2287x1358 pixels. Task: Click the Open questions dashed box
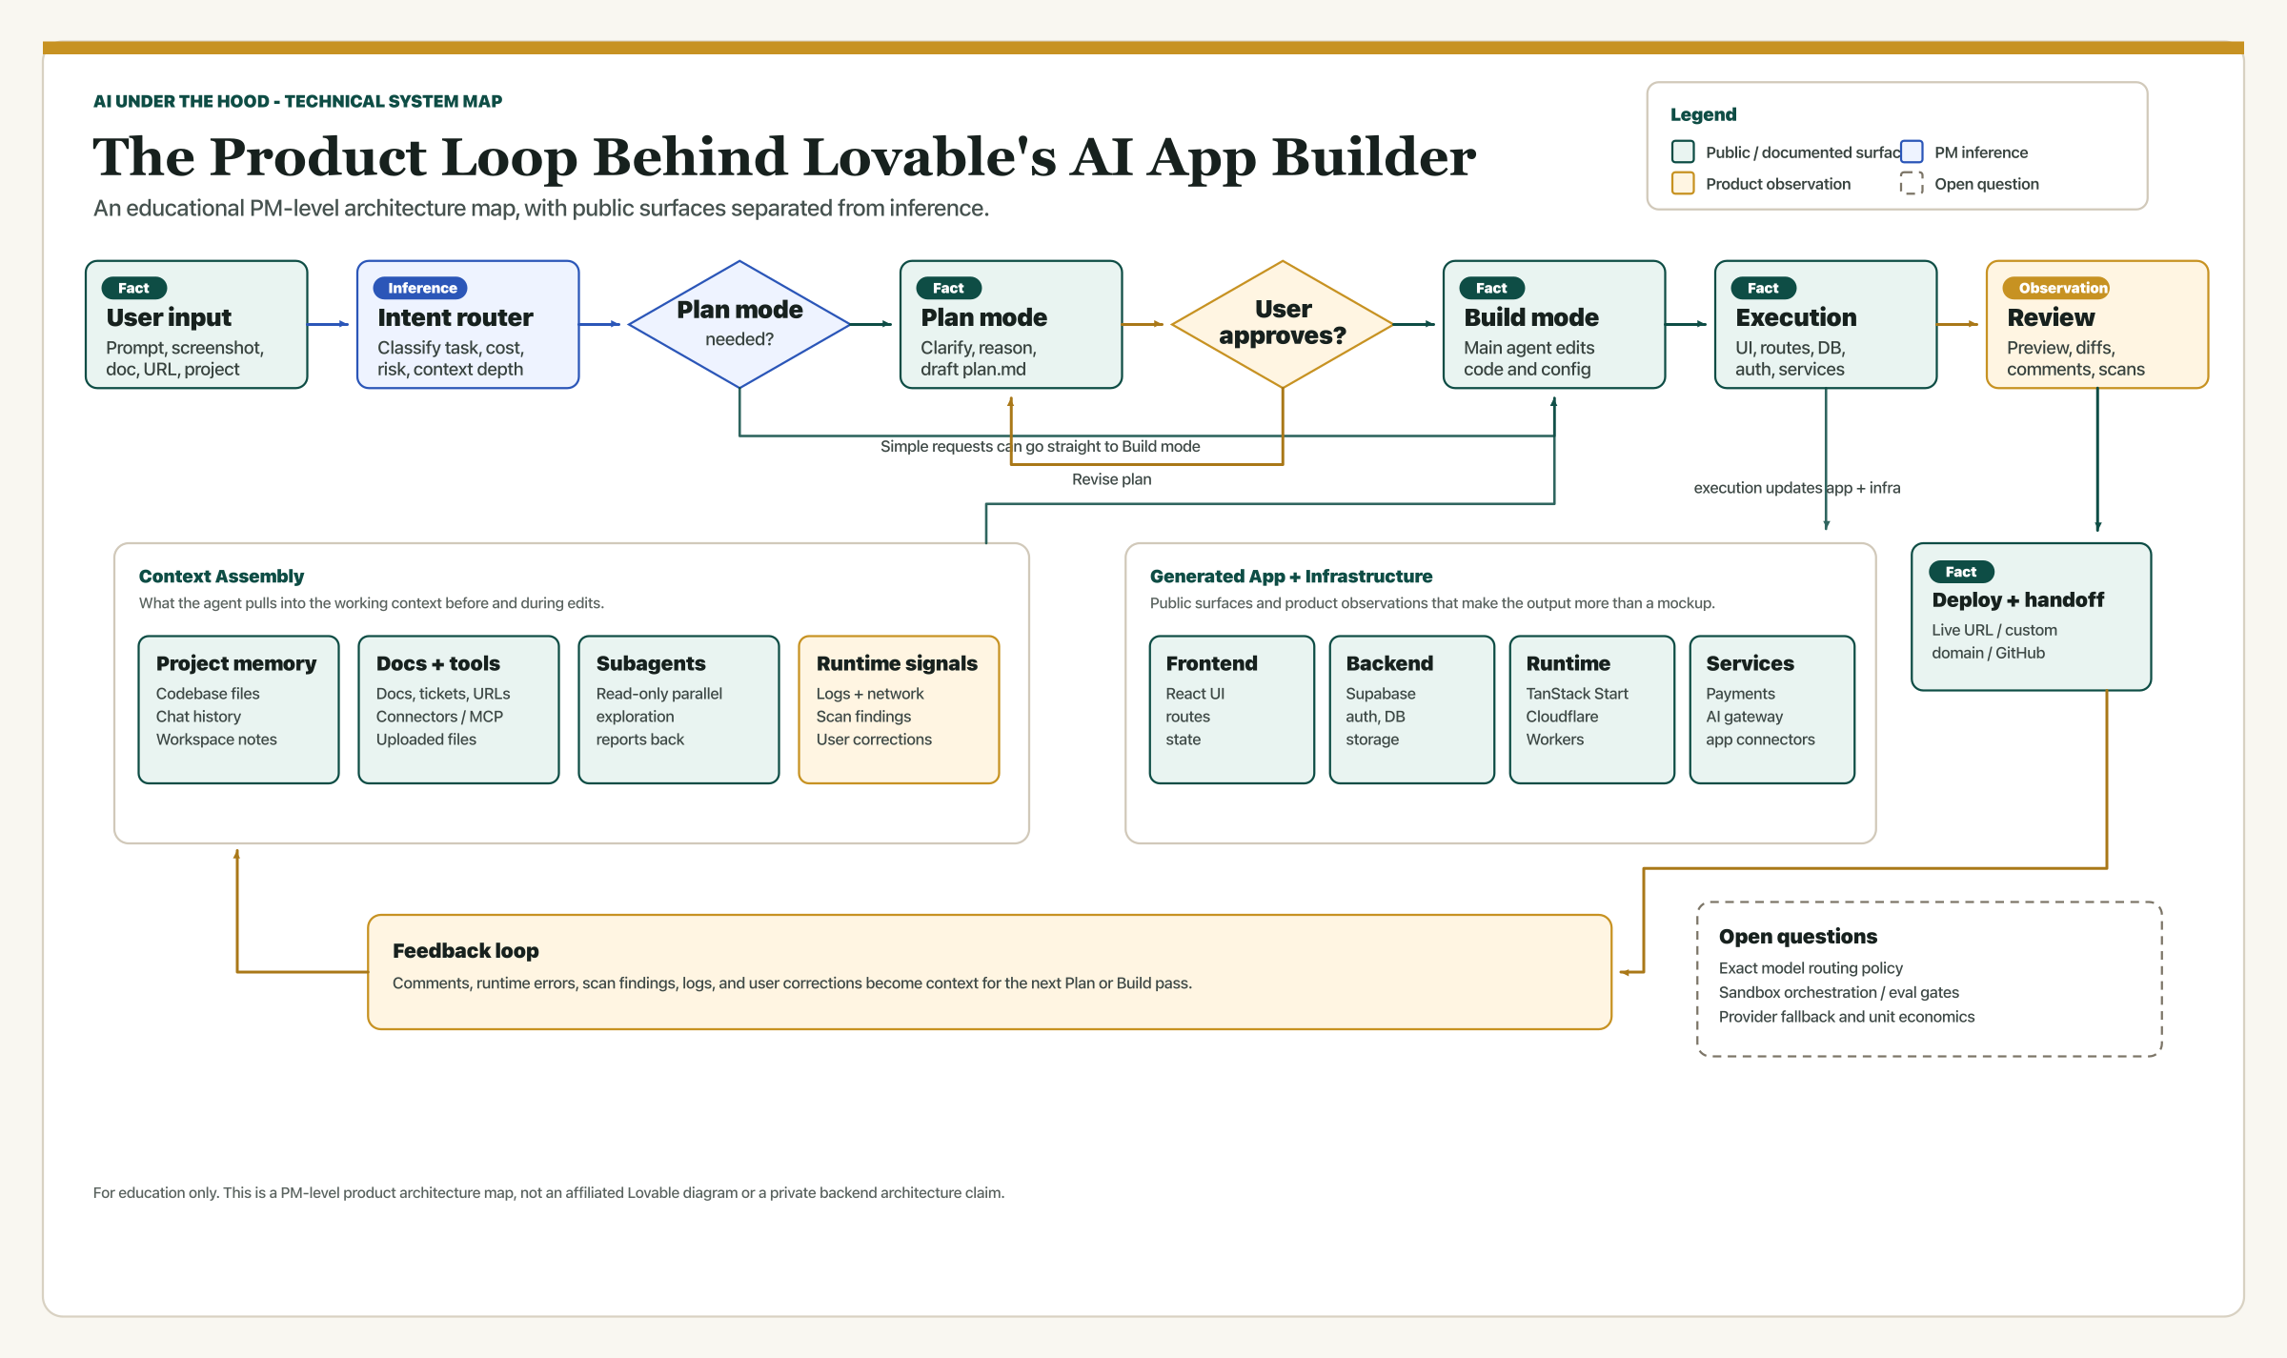[x=1930, y=980]
